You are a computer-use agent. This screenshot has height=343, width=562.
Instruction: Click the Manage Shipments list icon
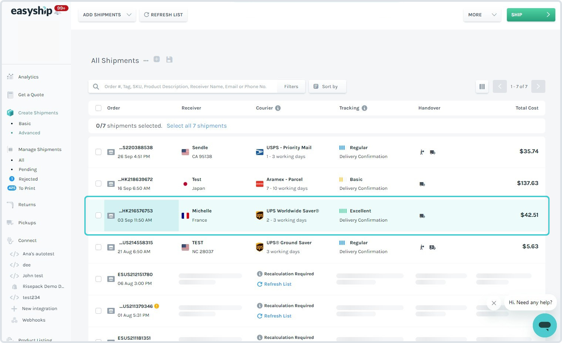point(10,149)
